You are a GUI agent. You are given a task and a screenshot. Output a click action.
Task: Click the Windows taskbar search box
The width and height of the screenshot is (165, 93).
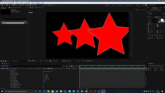coord(19,91)
